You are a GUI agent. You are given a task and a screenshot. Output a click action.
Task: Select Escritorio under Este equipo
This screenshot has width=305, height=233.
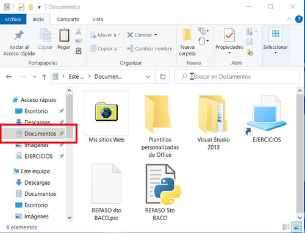[36, 205]
